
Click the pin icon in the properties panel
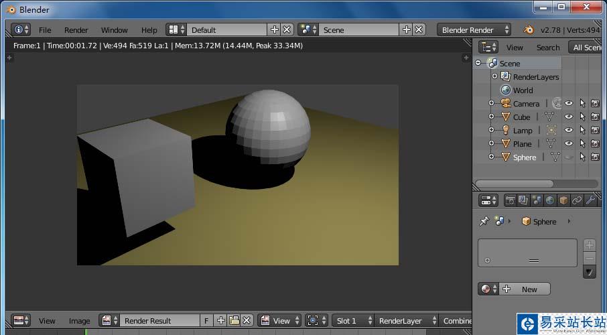[484, 222]
